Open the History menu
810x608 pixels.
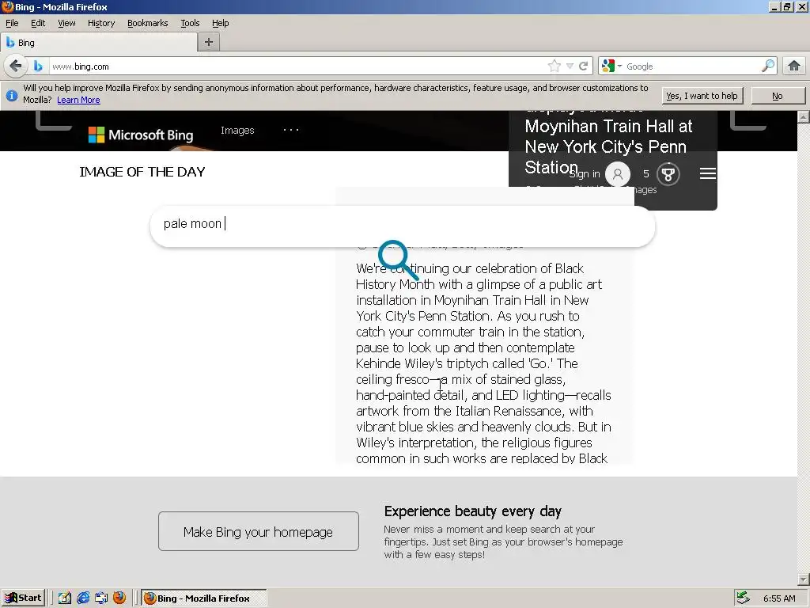101,23
